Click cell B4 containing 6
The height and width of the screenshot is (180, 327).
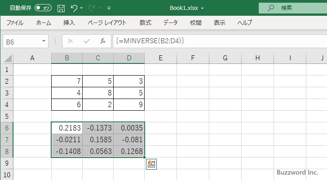[67, 104]
